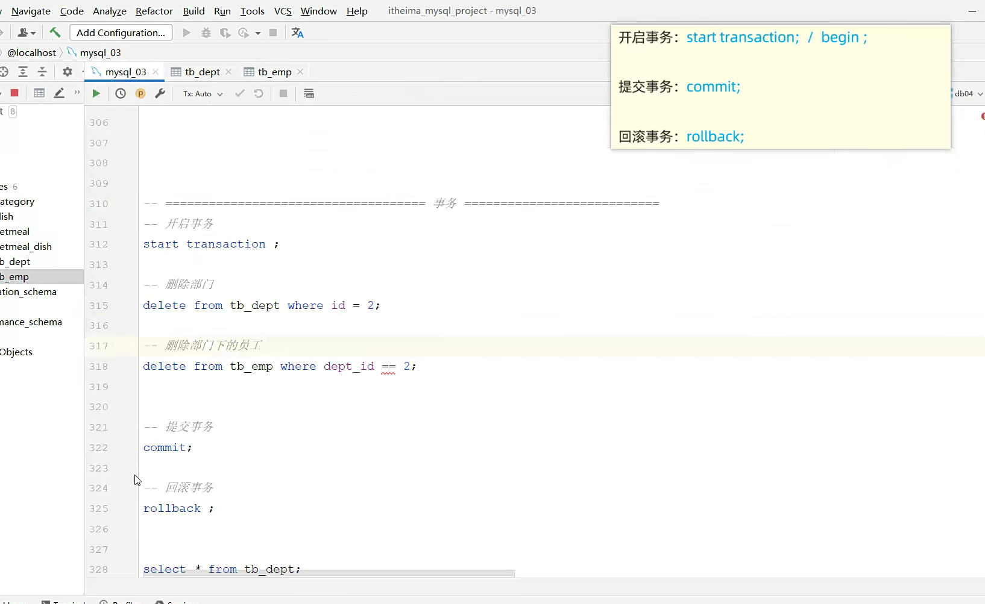Open the table editor grid icon
985x604 pixels.
pyautogui.click(x=39, y=93)
